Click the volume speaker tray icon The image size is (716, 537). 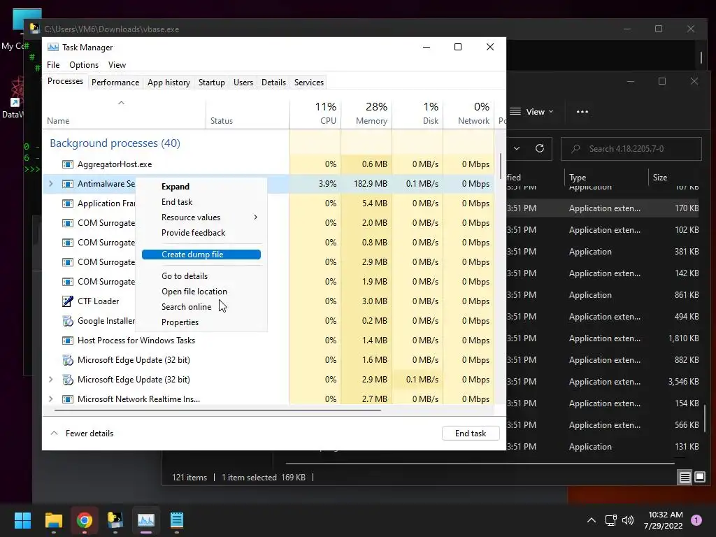pyautogui.click(x=628, y=520)
